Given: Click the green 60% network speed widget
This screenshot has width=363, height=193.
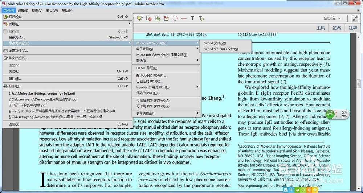Looking at the screenshot, I should click(x=330, y=114).
